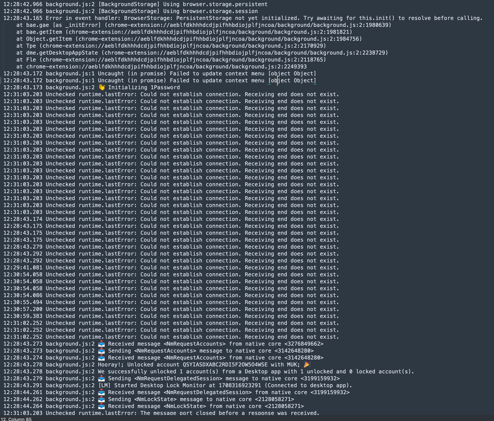Click the waving hand emoji before Initializing 1Password

(101, 87)
